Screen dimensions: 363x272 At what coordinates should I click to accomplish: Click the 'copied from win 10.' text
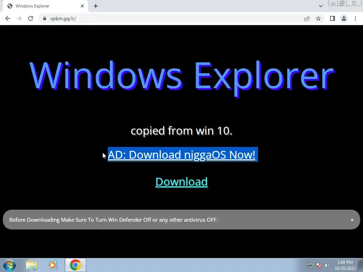pyautogui.click(x=181, y=131)
